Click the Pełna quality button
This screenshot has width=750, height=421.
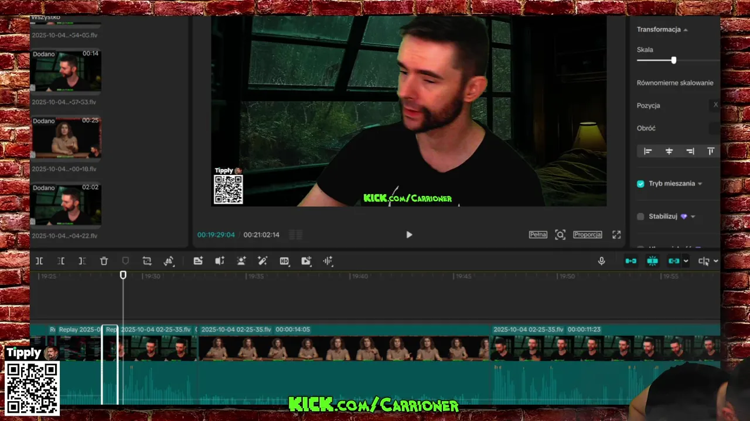pos(538,234)
